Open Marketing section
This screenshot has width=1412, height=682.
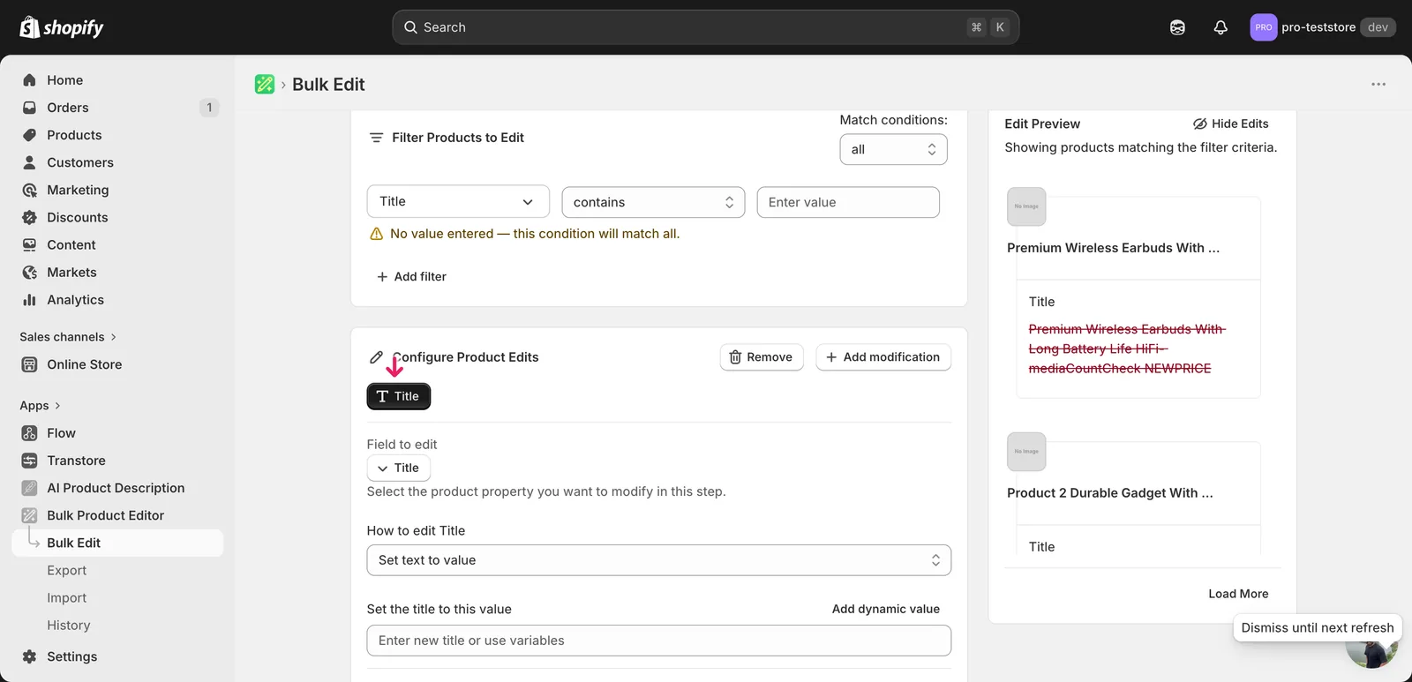click(x=78, y=190)
